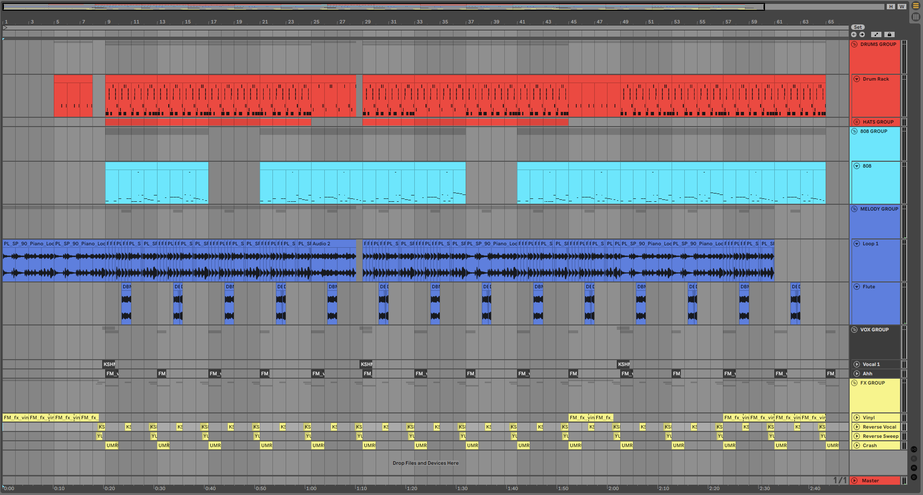The height and width of the screenshot is (495, 923).
Task: Collapse the FX GROUP fold button
Action: pos(855,383)
